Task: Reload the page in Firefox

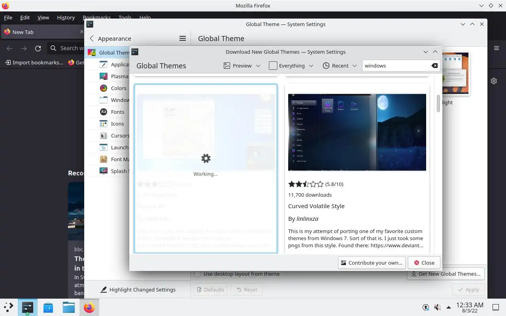Action: (38, 48)
